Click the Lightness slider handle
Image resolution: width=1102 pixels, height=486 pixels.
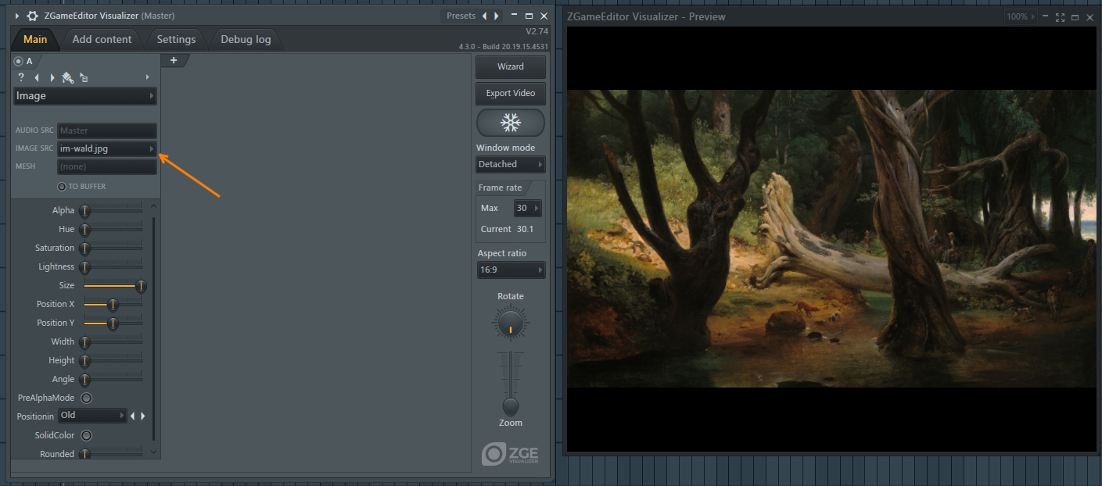tap(85, 267)
